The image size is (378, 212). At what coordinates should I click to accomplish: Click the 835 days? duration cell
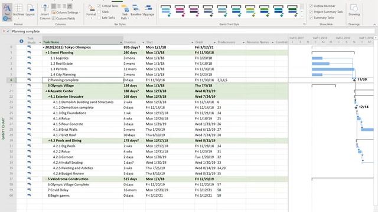point(134,47)
